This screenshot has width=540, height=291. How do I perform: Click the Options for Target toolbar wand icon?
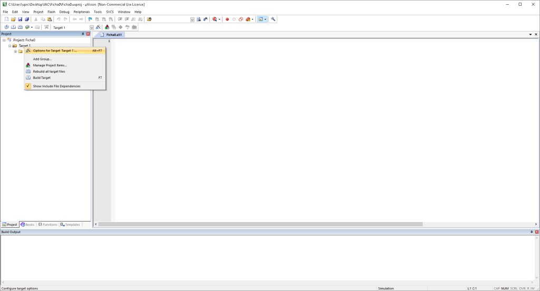98,27
